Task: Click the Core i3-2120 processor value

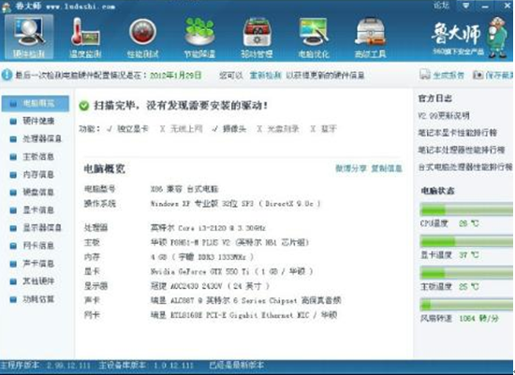Action: pos(208,227)
